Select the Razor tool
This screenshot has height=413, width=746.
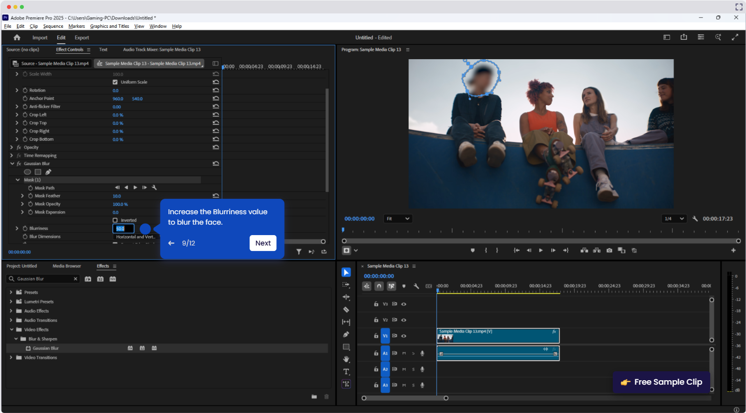(x=346, y=310)
